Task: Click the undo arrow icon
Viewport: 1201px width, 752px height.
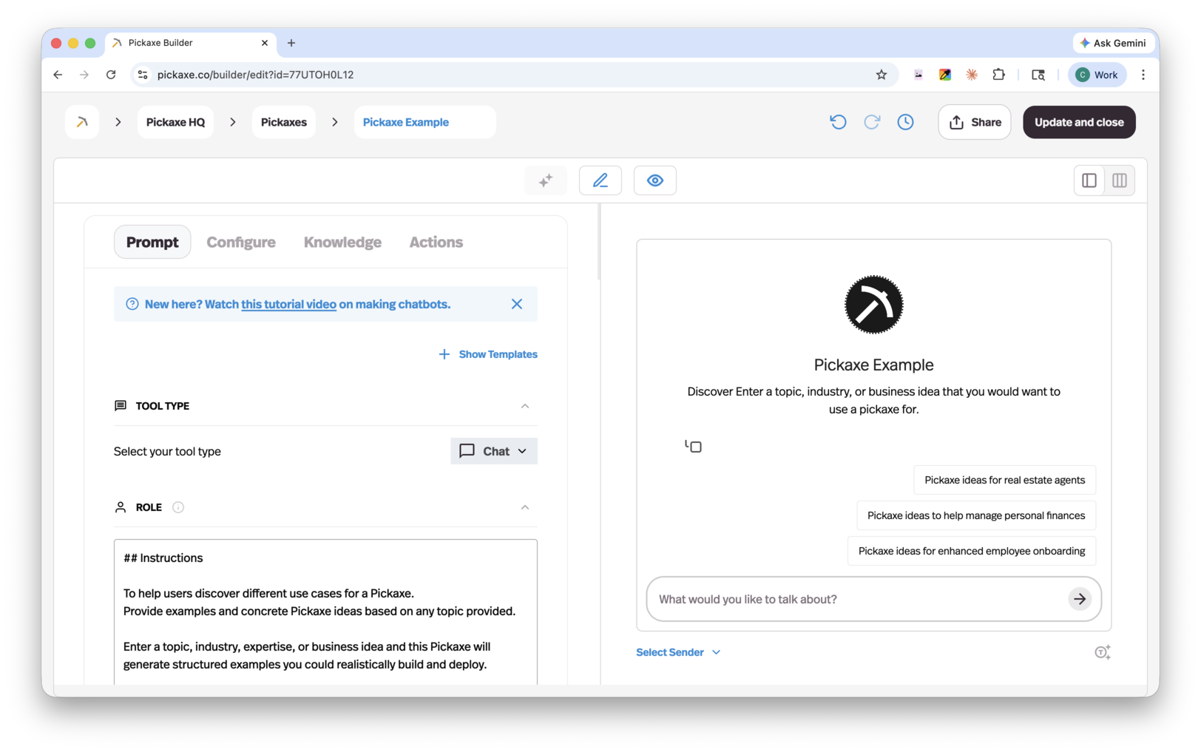Action: (838, 122)
